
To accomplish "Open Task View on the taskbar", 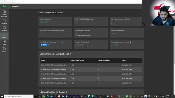I will [39, 96].
